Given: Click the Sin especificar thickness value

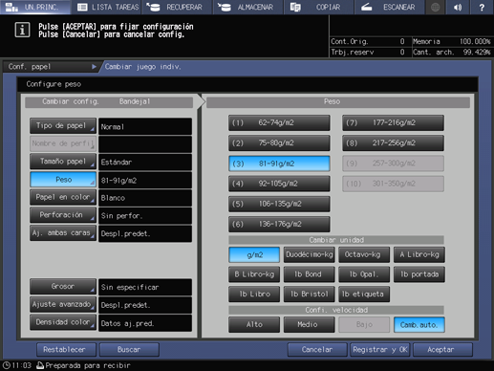Looking at the screenshot, I should tap(145, 287).
